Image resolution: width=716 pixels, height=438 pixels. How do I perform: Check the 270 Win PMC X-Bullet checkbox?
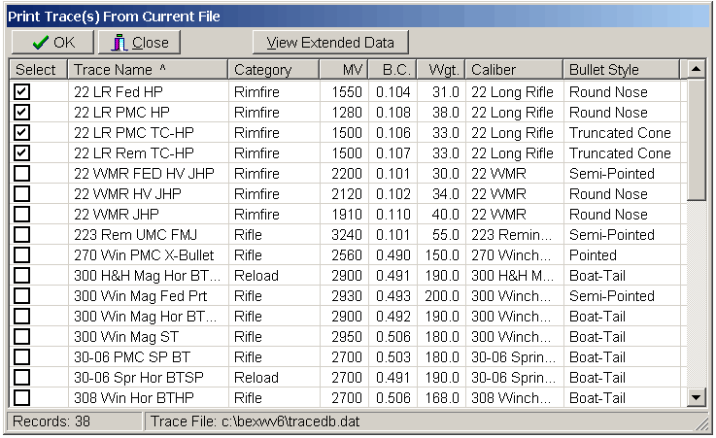(21, 254)
